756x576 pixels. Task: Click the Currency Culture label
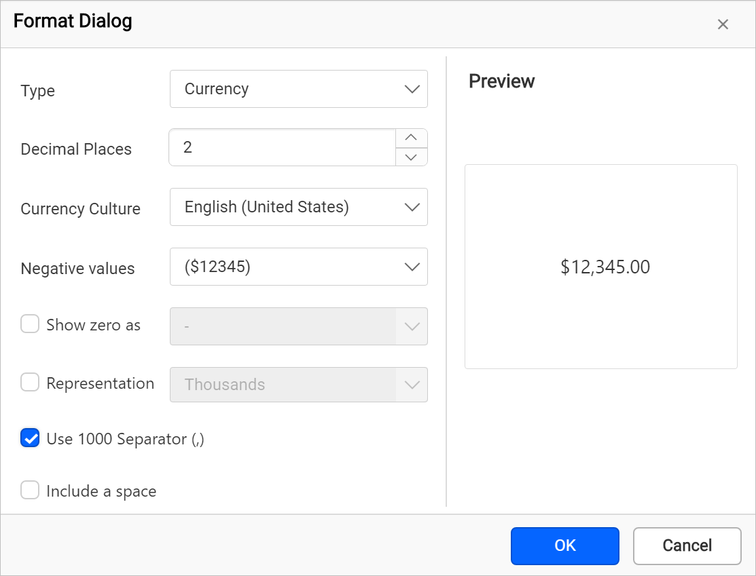click(80, 209)
